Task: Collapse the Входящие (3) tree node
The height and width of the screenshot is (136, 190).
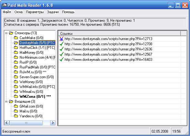Action: [6, 101]
